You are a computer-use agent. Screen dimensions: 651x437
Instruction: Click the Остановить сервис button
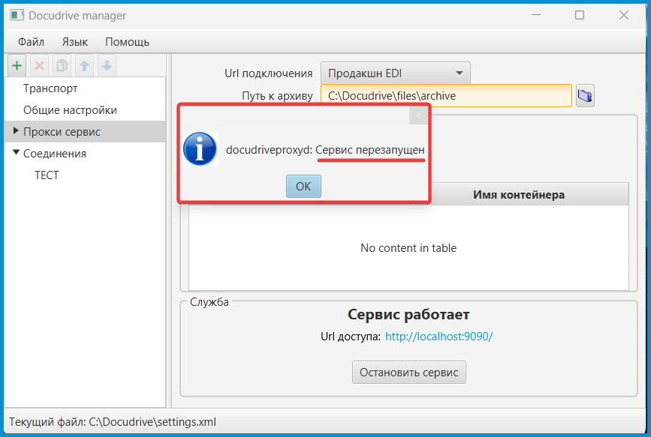coord(409,373)
